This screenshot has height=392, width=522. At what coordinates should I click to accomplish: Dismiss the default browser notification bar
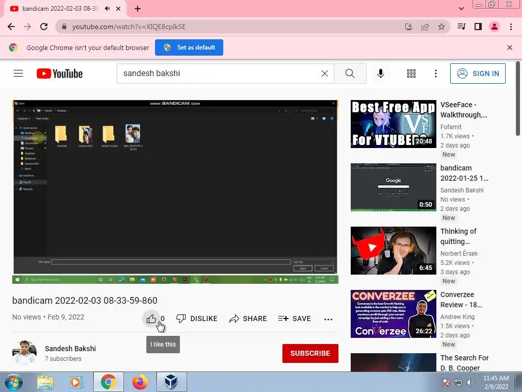510,47
